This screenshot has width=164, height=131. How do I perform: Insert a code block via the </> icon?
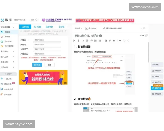click(x=91, y=41)
